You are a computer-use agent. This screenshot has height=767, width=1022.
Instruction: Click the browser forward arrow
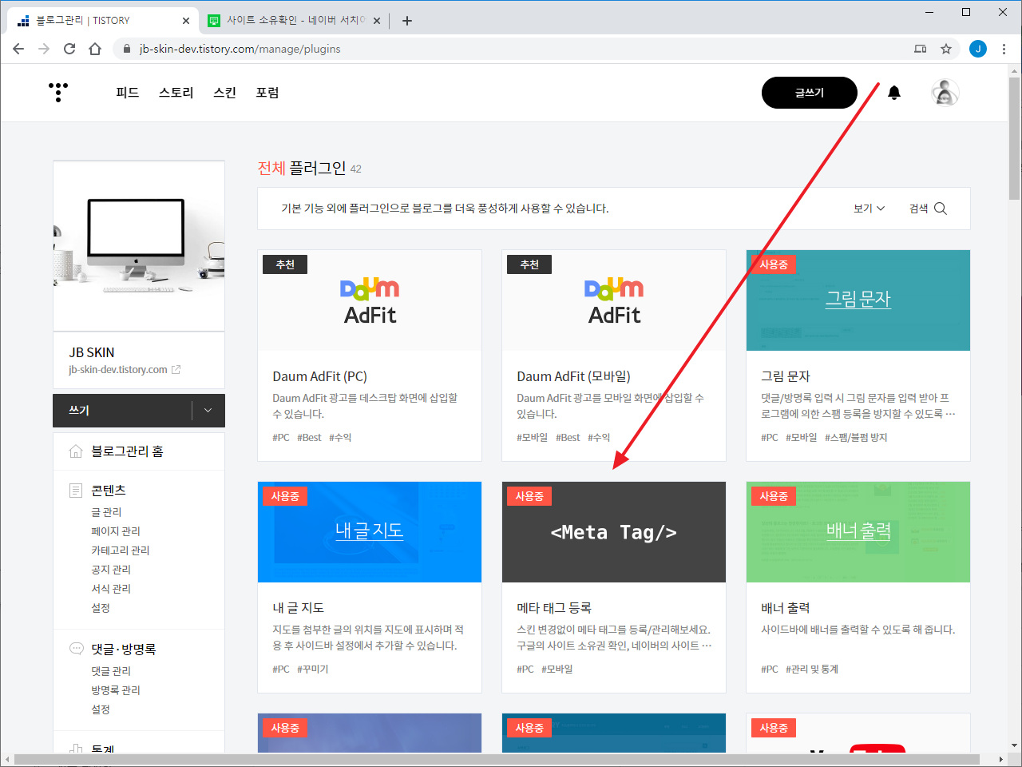coord(44,49)
